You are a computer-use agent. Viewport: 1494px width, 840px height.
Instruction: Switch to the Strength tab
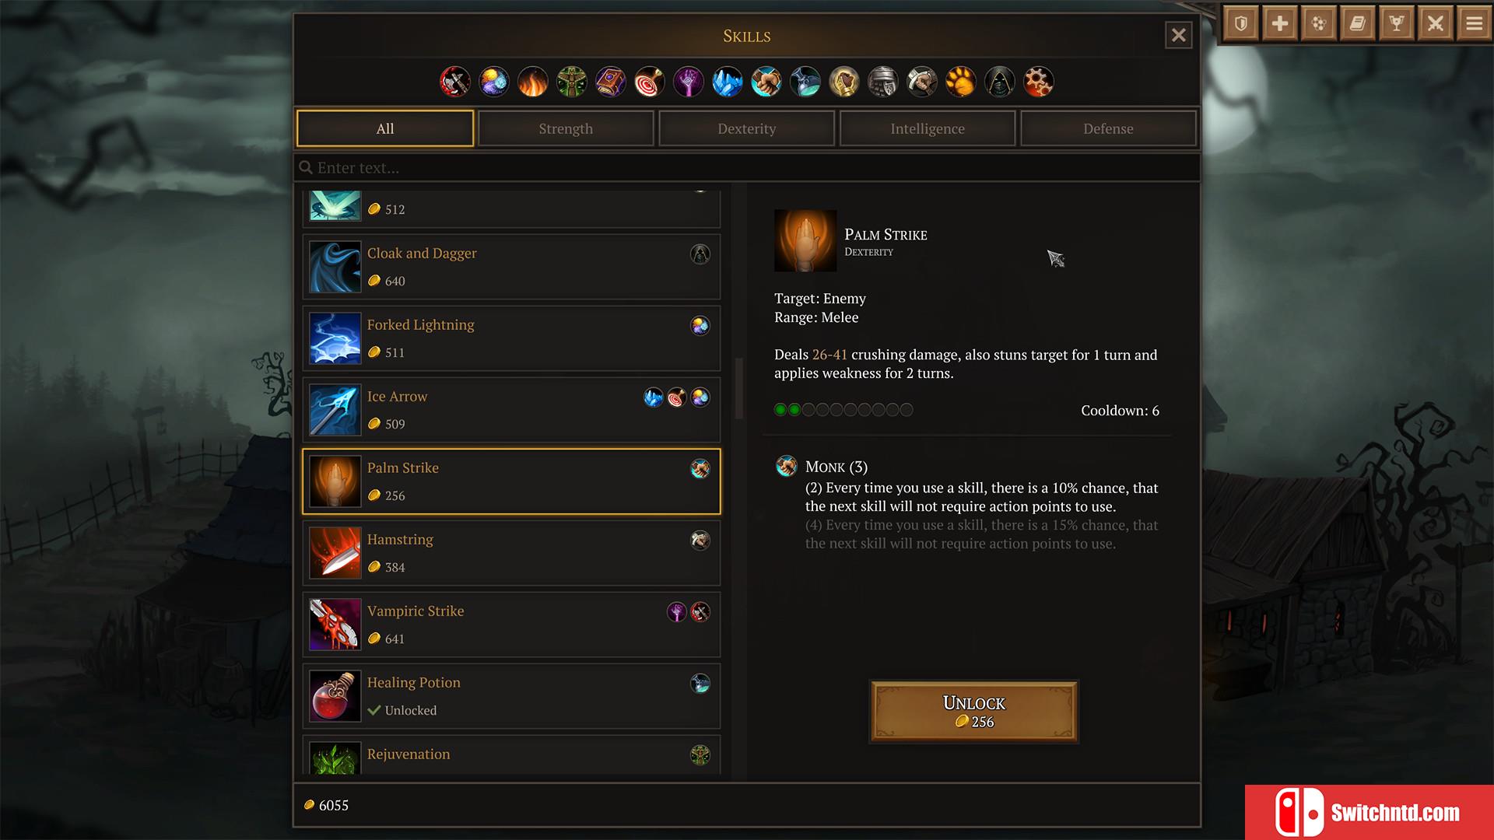click(566, 128)
